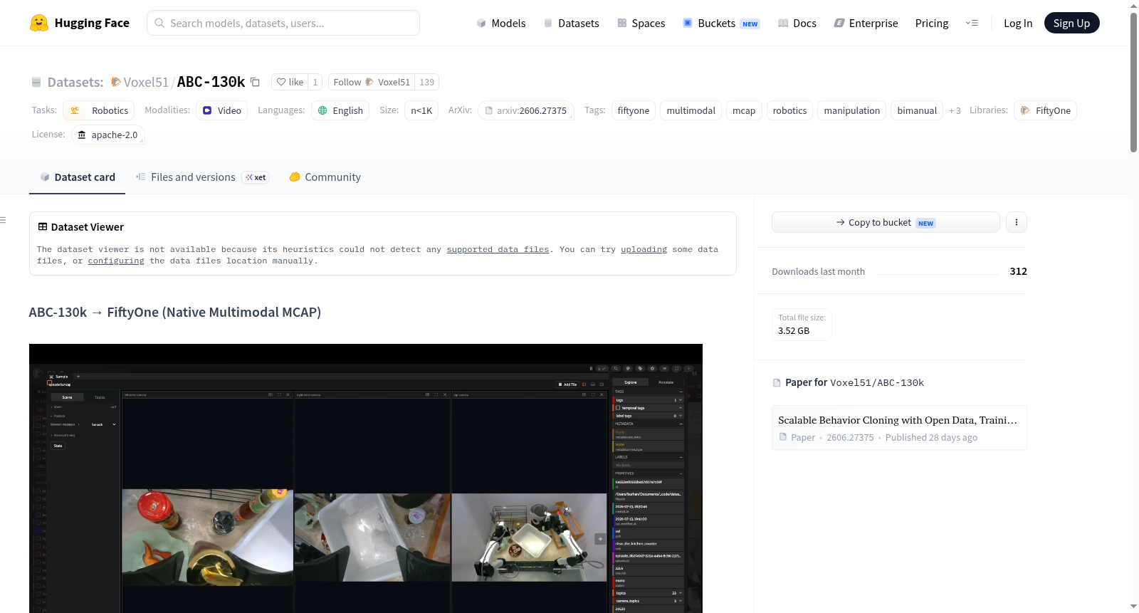
Task: Select the robotics tag in Tags row
Action: click(790, 110)
